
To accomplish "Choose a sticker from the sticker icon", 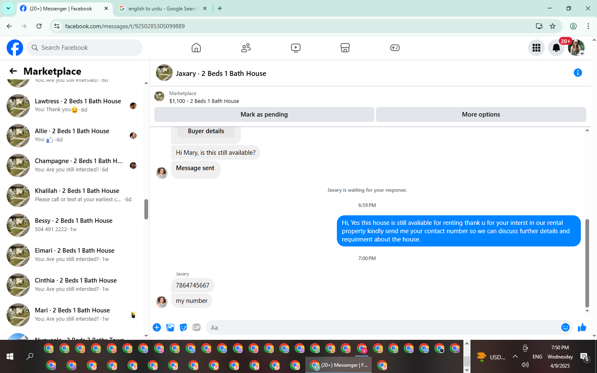I will pyautogui.click(x=183, y=327).
